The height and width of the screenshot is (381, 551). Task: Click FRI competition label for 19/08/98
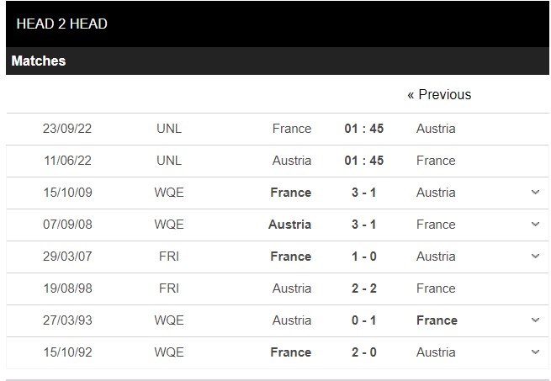(169, 288)
